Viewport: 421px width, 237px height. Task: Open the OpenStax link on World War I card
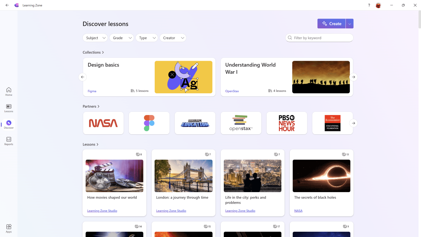pyautogui.click(x=232, y=91)
